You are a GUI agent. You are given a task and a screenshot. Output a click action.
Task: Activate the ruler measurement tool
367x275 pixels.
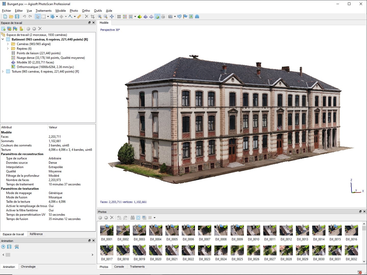tap(79, 17)
